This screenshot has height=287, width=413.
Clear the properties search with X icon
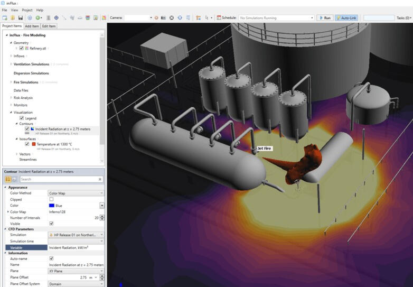pos(100,179)
